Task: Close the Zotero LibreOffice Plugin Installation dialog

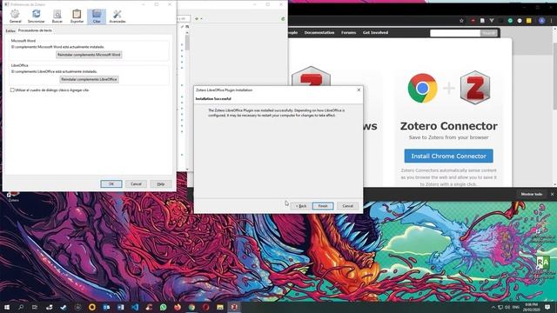Action: tap(359, 90)
